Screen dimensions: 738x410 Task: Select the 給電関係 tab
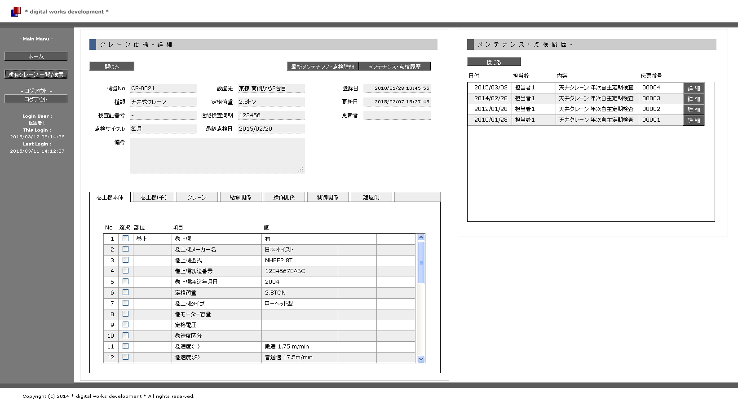click(x=240, y=197)
